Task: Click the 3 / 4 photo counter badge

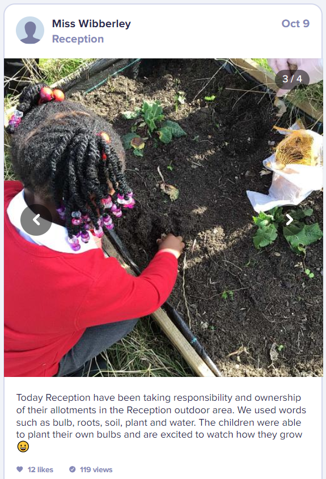Action: (x=292, y=79)
